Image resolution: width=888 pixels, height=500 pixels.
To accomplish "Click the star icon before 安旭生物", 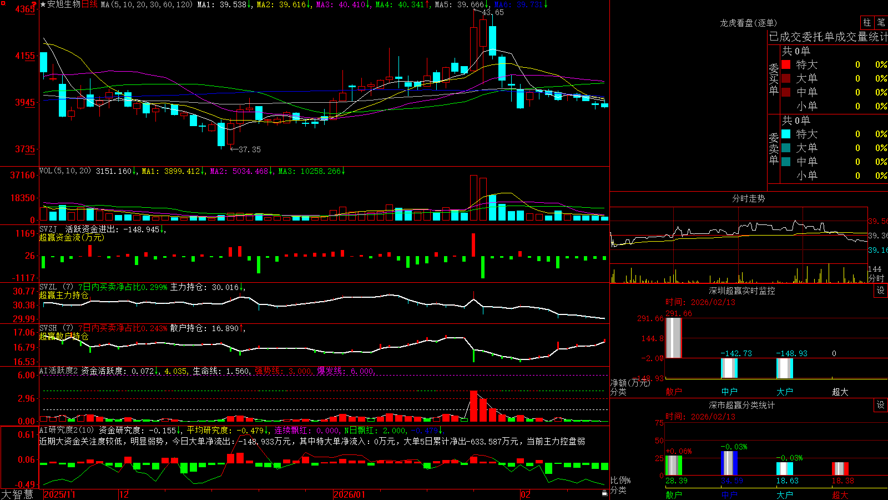I will pyautogui.click(x=43, y=4).
